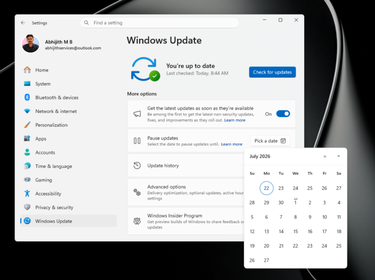
Task: Click the Personalization paintbrush icon
Action: coord(27,124)
